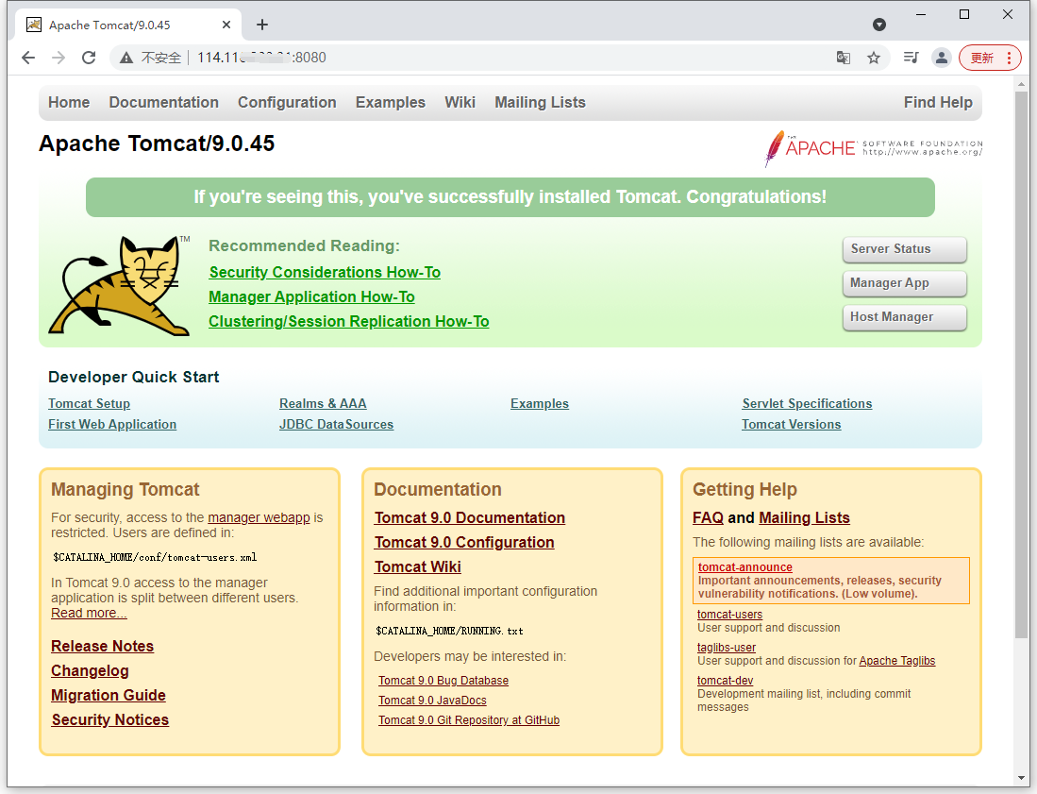The width and height of the screenshot is (1037, 794).
Task: Select the Apache Tomcat/9.0.45 browser tab
Action: click(128, 25)
